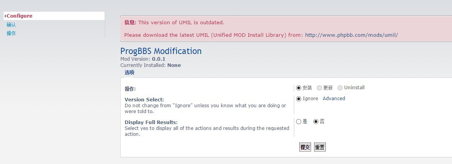Go to the 确认 sidebar step
Viewport: 452px width, 164px height.
(x=11, y=25)
